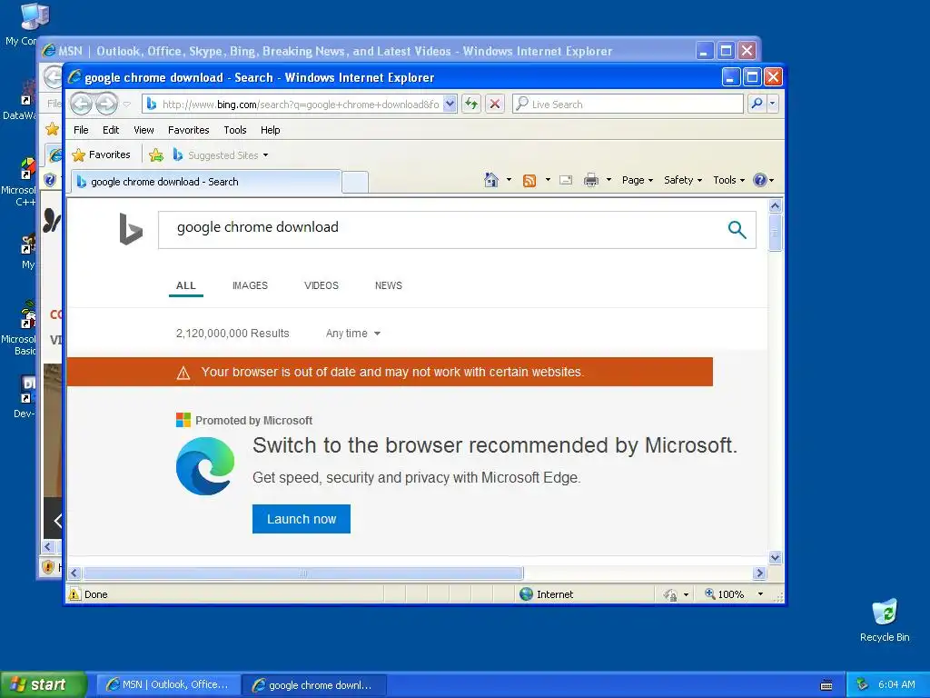Screen dimensions: 930x698
Task: Click the Launch now button
Action: point(302,519)
